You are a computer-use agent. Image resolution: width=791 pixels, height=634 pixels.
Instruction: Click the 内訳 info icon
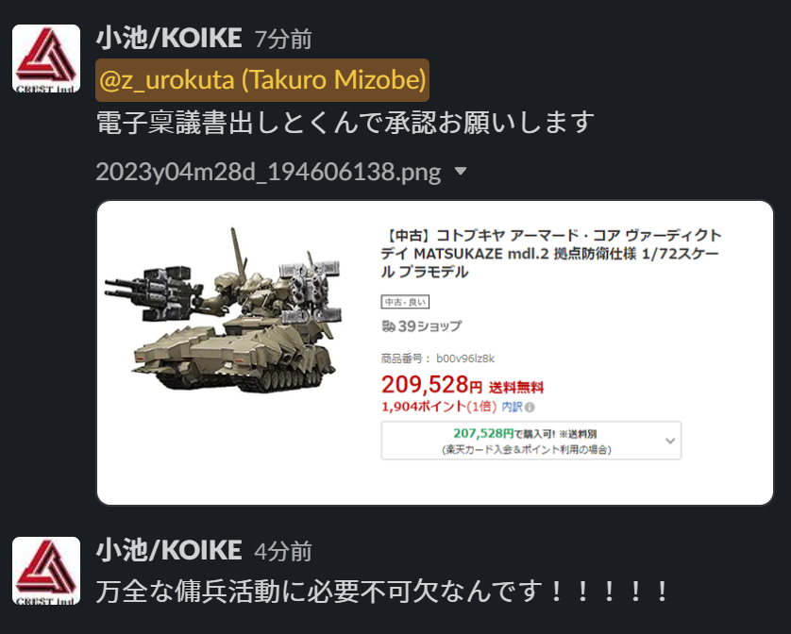(x=530, y=407)
